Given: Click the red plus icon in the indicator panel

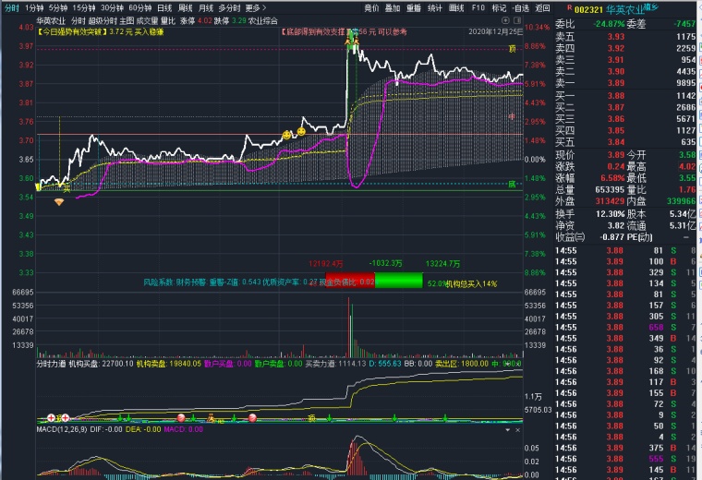Looking at the screenshot, I should [x=52, y=418].
